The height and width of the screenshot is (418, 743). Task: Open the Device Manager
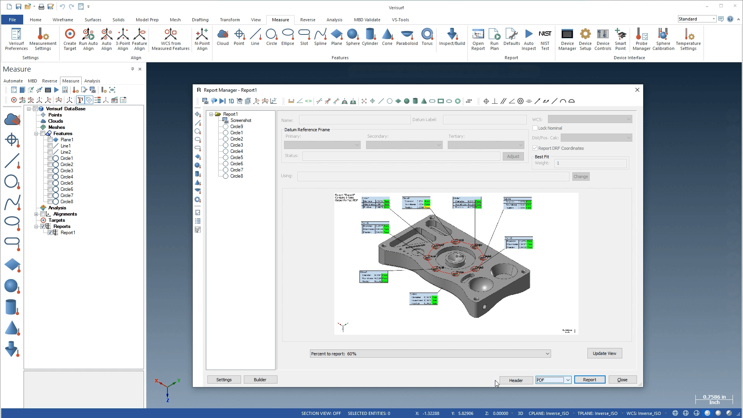click(567, 39)
